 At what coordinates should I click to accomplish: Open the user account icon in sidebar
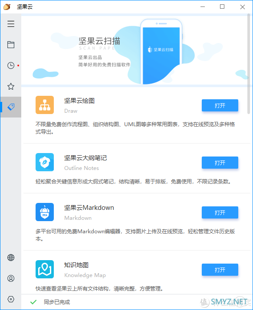pos(11,278)
